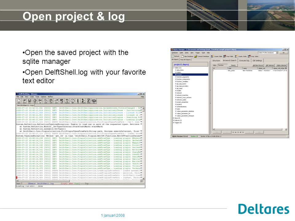Click New Database icon in SQLite Manager
Screen dimensions: 295x221
pyautogui.click(x=182, y=56)
